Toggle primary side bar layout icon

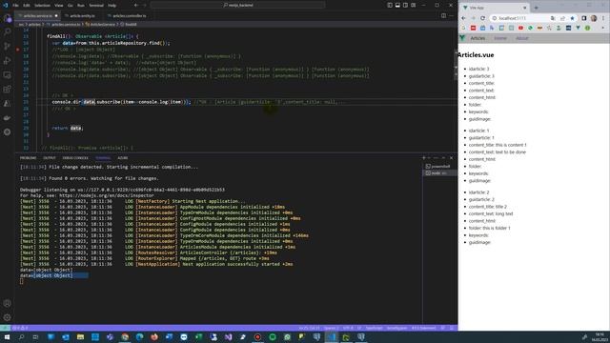point(390,5)
